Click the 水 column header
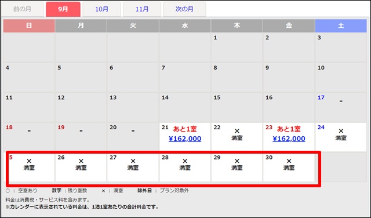Viewport: 371px width, 218px height. pos(185,26)
